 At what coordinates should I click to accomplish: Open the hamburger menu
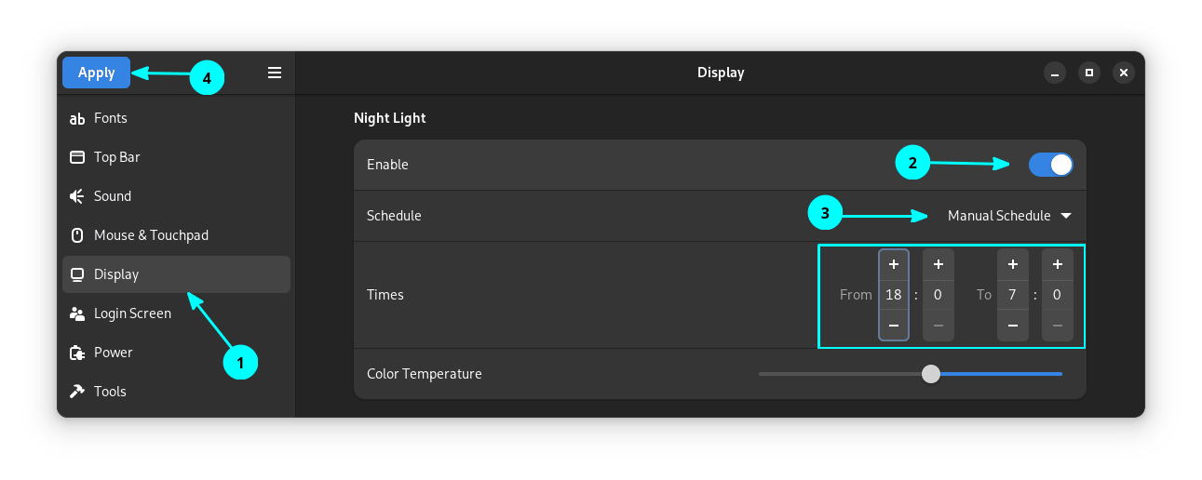275,73
